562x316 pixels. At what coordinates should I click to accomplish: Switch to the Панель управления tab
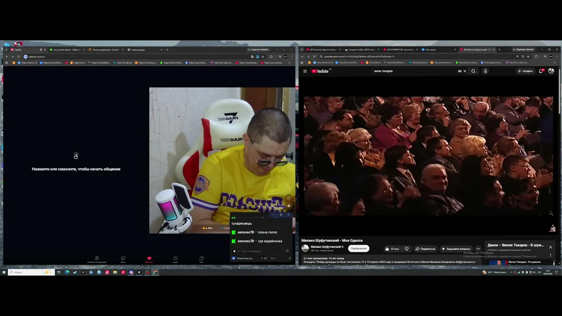click(105, 50)
